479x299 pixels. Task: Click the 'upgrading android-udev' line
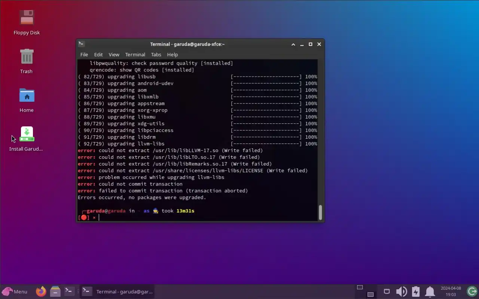197,83
